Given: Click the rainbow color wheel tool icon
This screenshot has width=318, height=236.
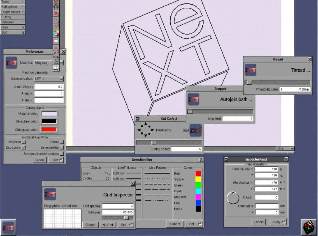Looking at the screenshot, I should click(x=56, y=34).
